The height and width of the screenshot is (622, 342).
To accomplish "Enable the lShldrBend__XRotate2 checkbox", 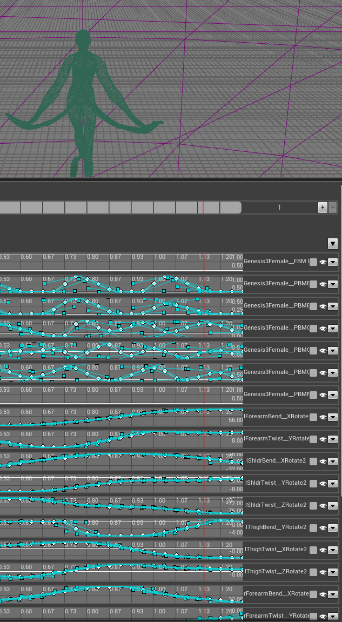I will click(313, 462).
